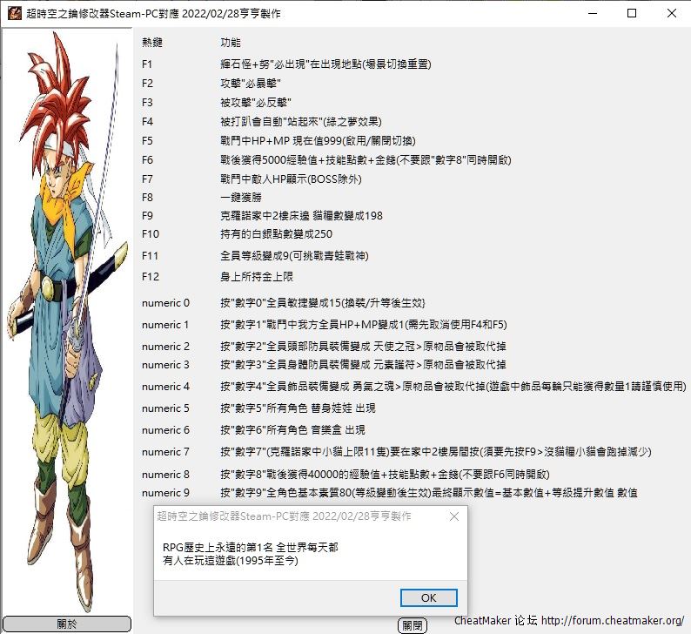
Task: Maximize the trainer main window
Action: point(632,14)
